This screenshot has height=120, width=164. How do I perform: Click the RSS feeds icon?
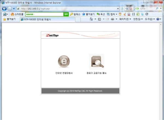[99, 19]
